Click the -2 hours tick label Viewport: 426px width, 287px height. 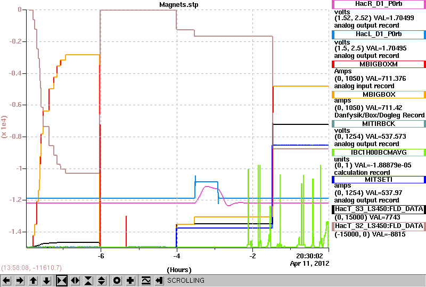(x=252, y=256)
